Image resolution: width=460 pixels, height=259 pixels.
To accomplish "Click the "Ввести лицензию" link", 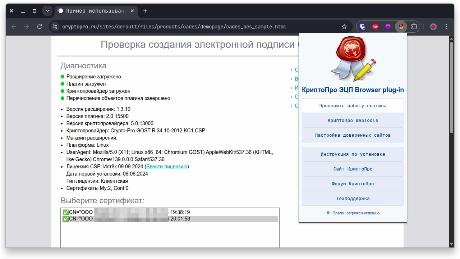I will 167,167.
